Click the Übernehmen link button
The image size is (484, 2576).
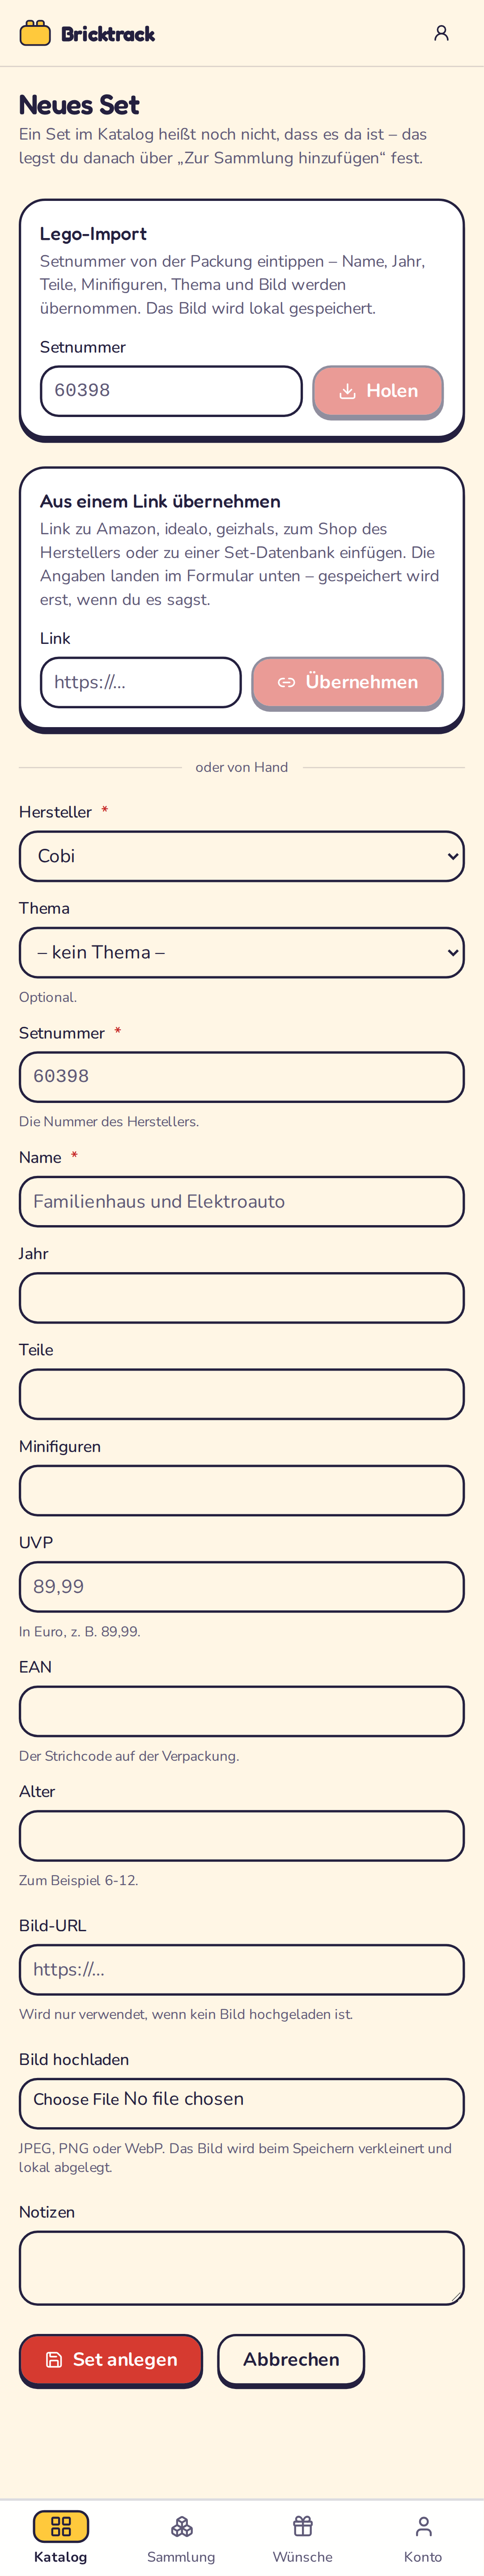pos(347,682)
